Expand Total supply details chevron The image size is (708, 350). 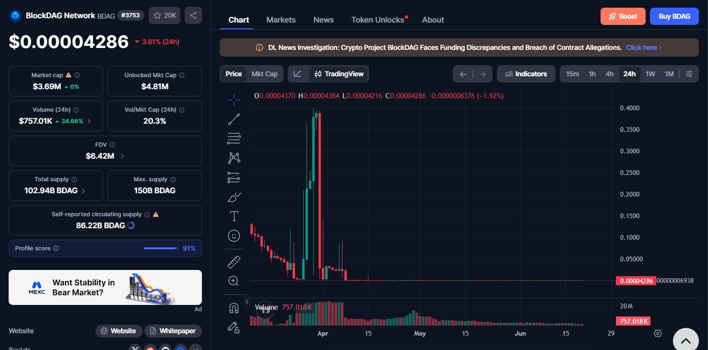click(x=83, y=191)
